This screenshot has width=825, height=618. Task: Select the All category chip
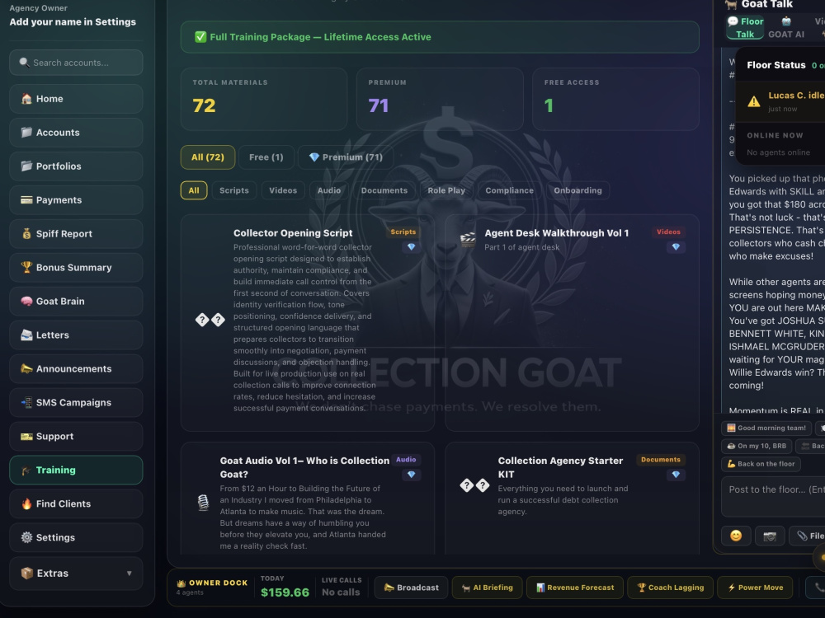(194, 190)
